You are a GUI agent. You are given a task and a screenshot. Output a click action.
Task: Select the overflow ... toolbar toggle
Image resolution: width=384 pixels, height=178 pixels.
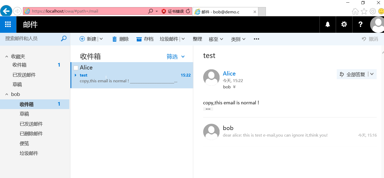[x=256, y=39]
